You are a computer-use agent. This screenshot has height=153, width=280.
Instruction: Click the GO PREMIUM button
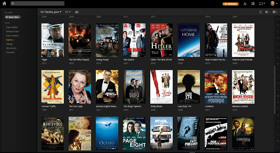(x=231, y=4)
